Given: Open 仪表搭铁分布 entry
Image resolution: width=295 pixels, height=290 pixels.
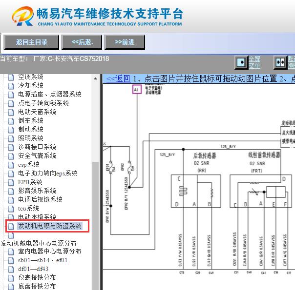Looking at the screenshot, I should click(x=37, y=278).
